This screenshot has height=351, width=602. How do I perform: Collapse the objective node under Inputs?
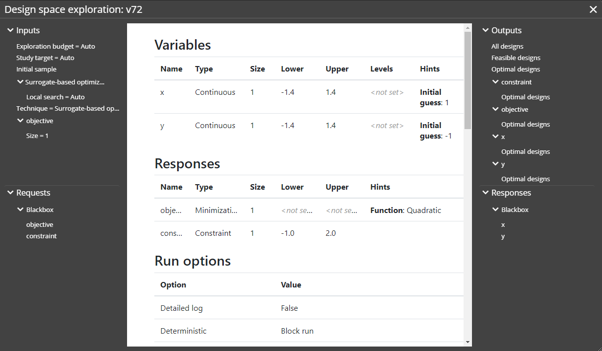pyautogui.click(x=20, y=121)
